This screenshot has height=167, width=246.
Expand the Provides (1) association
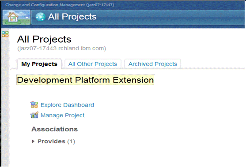[x=33, y=141]
